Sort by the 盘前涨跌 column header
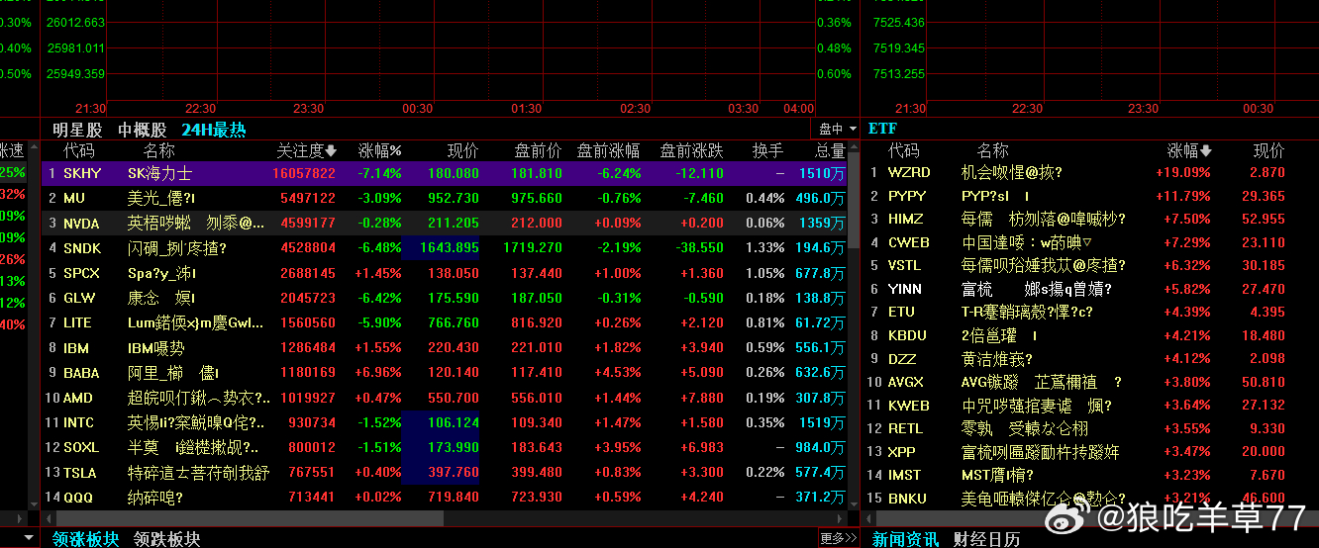Image resolution: width=1319 pixels, height=548 pixels. pyautogui.click(x=691, y=151)
